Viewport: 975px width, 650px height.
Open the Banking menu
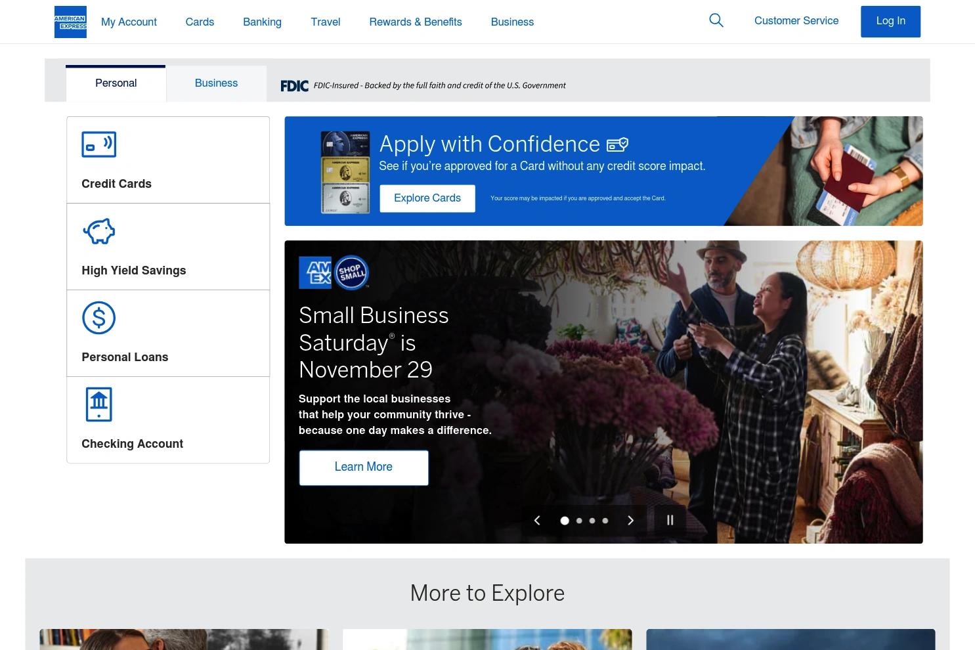click(263, 22)
